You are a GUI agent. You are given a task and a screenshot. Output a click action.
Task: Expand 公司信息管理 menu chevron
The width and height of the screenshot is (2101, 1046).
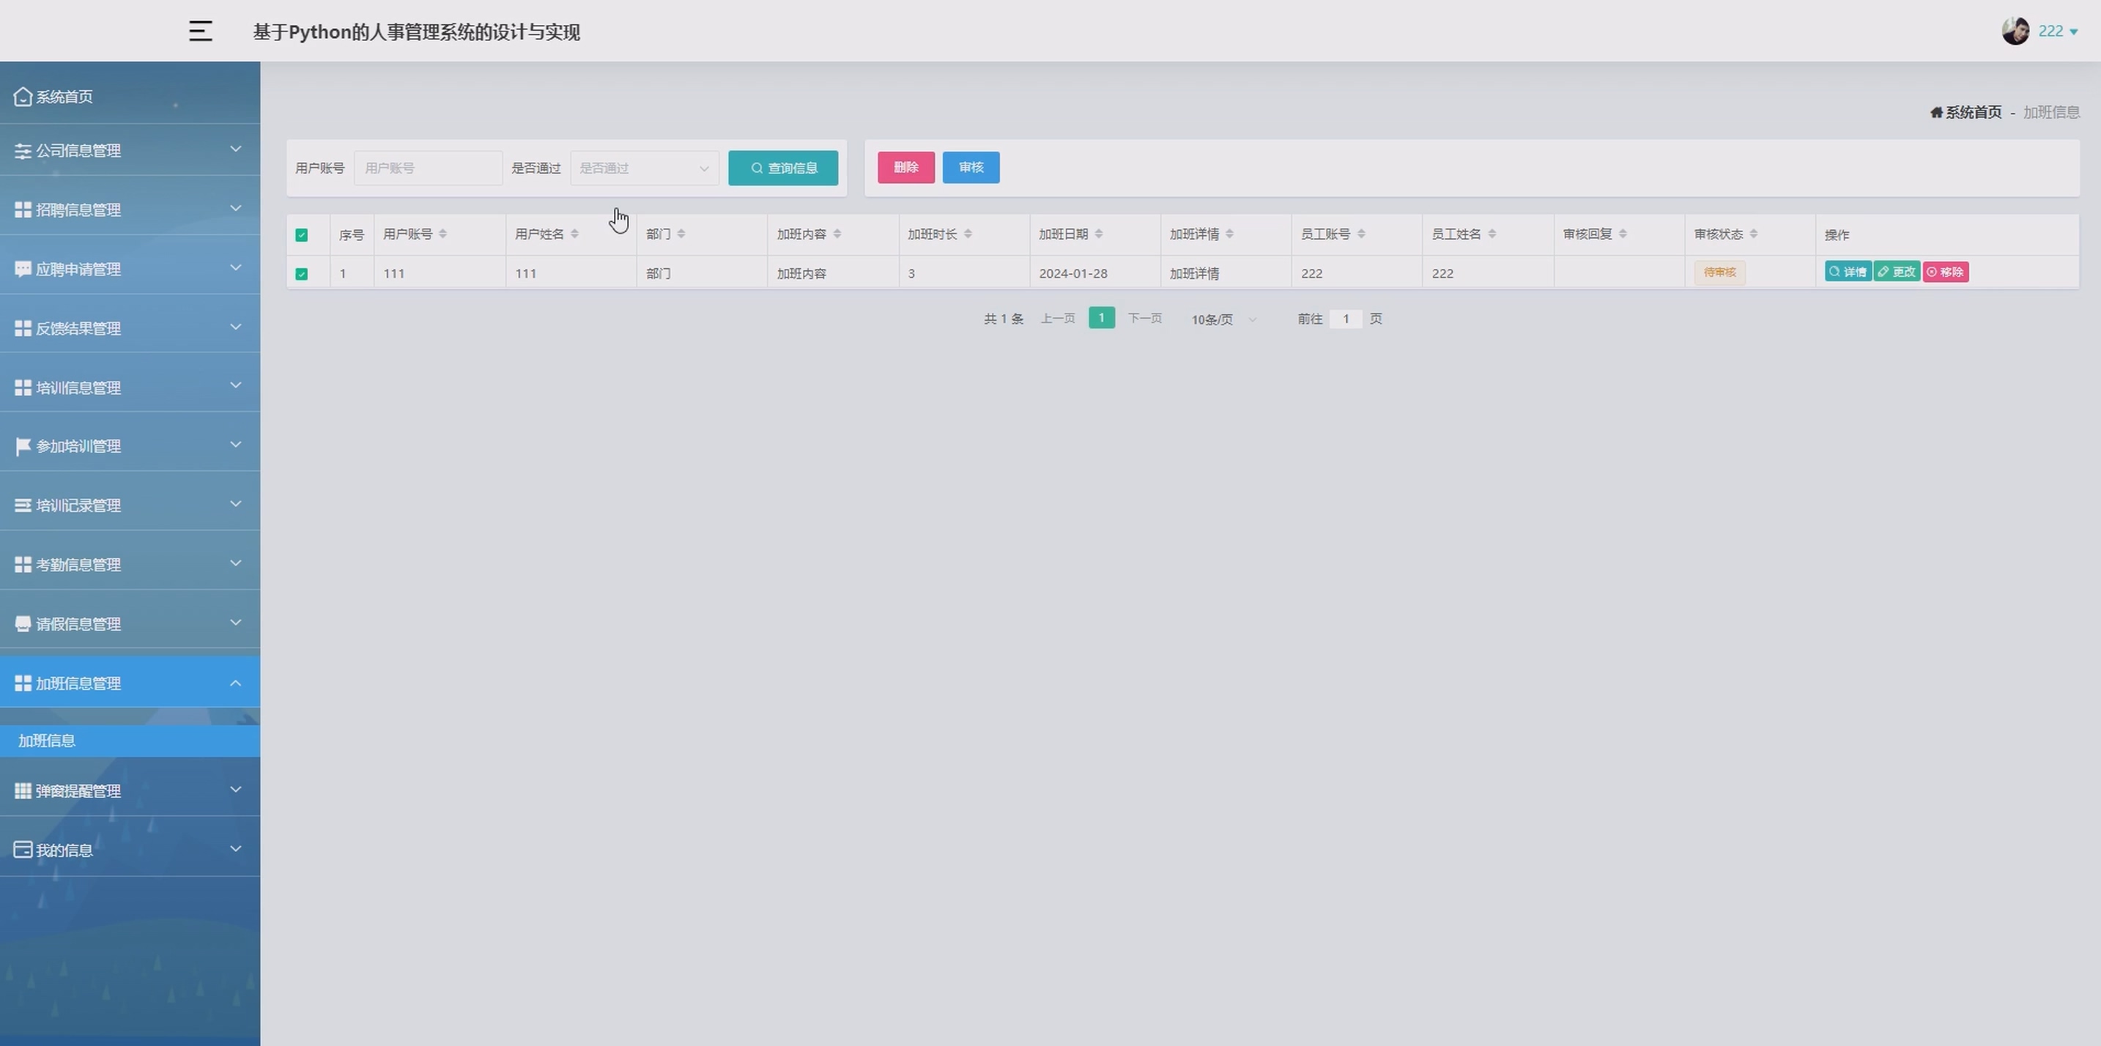pyautogui.click(x=236, y=149)
